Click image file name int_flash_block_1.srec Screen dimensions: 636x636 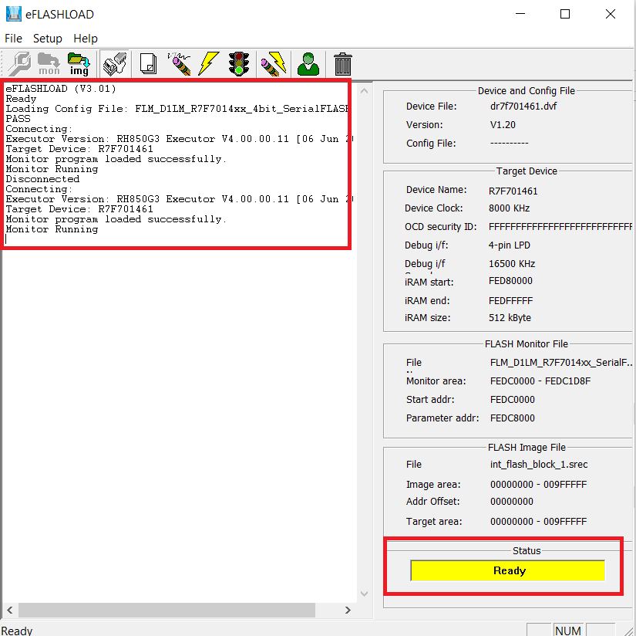(x=539, y=464)
